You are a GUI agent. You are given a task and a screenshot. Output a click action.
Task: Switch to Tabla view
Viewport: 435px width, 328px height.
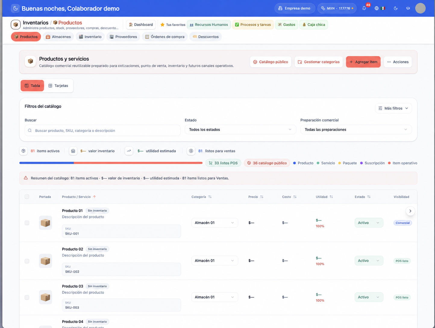coord(32,86)
